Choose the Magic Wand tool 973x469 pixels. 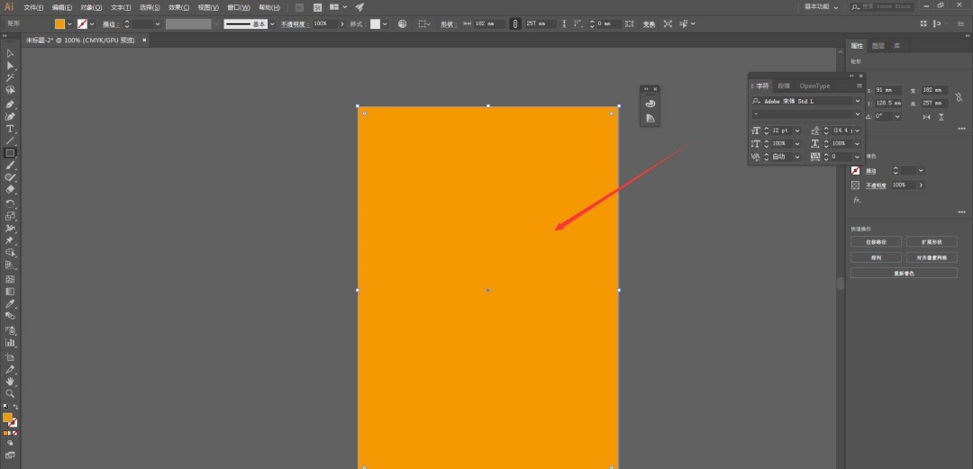point(10,78)
